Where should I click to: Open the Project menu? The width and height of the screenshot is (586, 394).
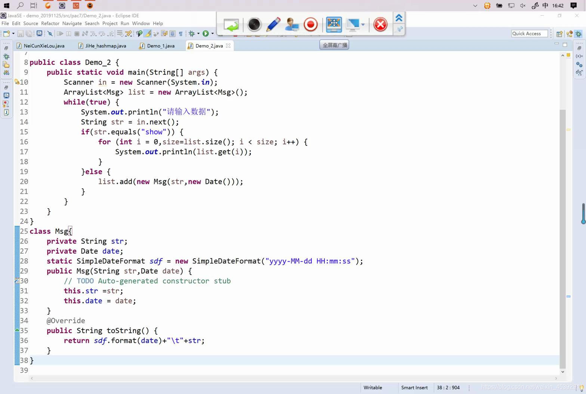110,23
